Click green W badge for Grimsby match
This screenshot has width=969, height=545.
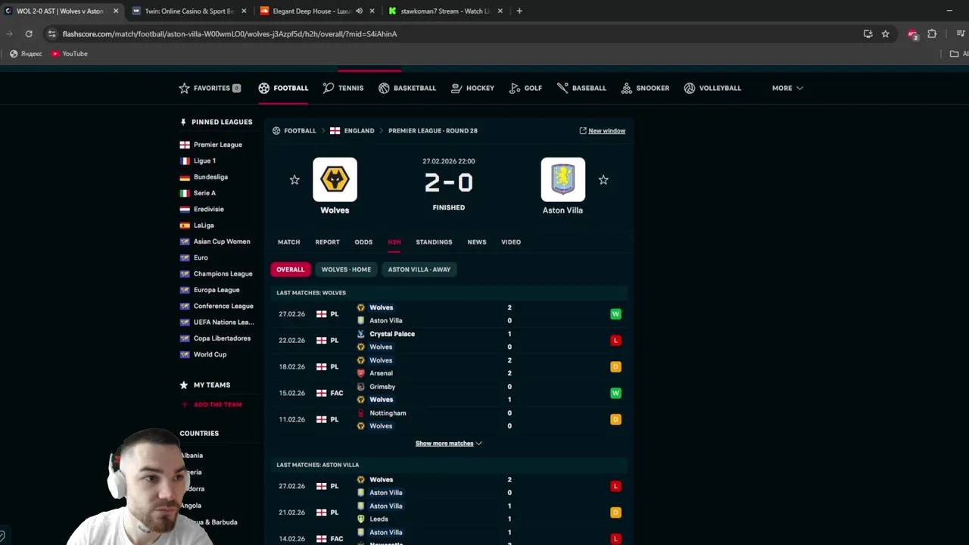pyautogui.click(x=615, y=394)
